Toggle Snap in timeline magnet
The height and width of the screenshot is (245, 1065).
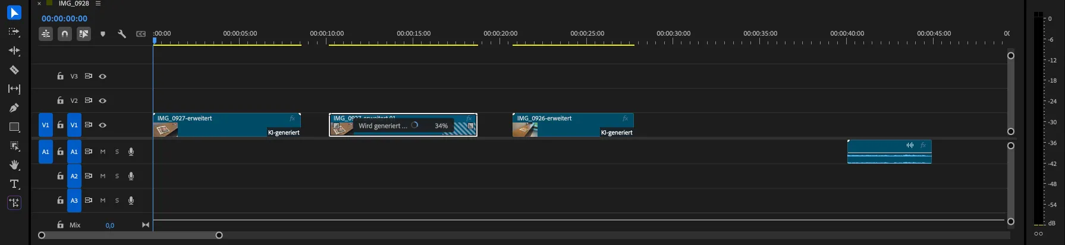65,34
